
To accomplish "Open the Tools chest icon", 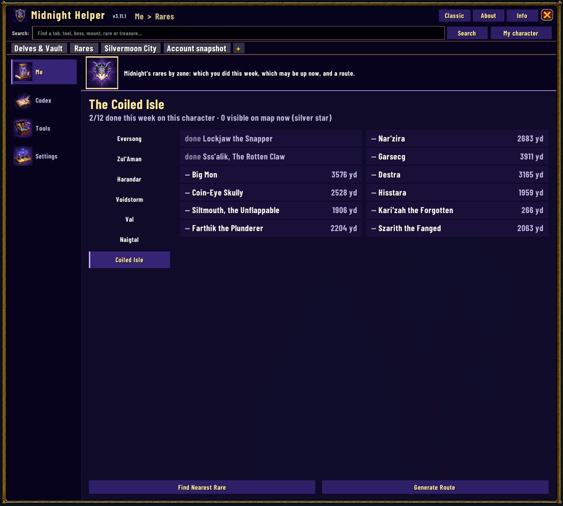I will click(x=23, y=128).
